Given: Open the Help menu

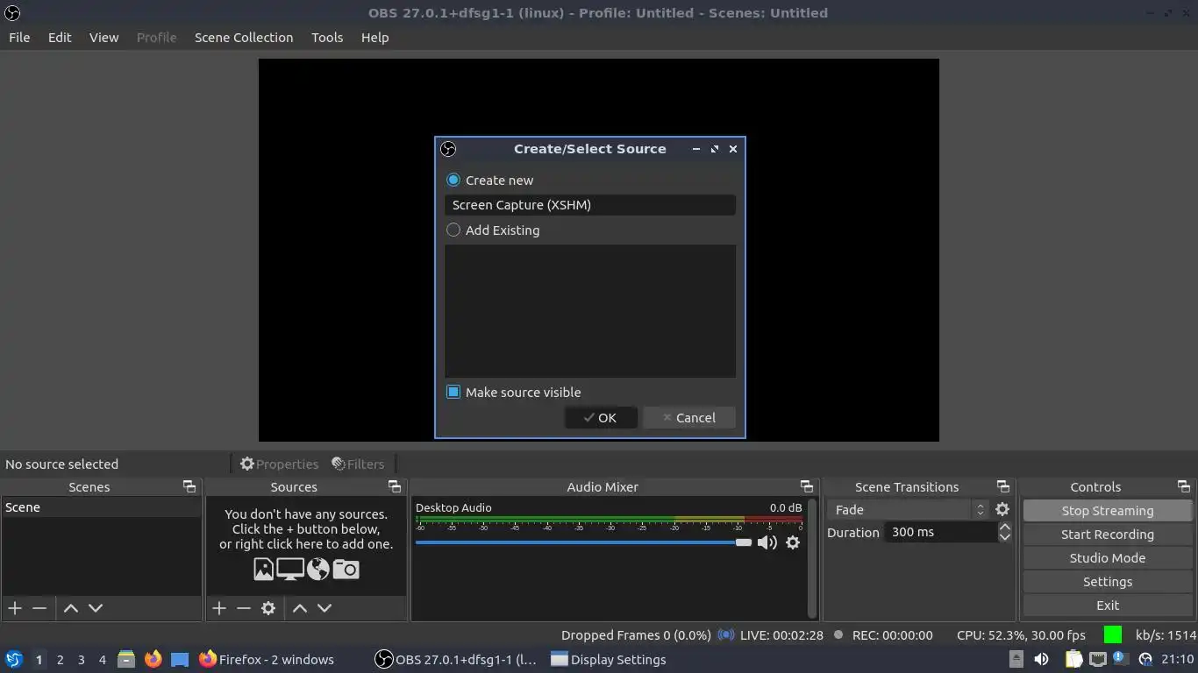Looking at the screenshot, I should 374,38.
